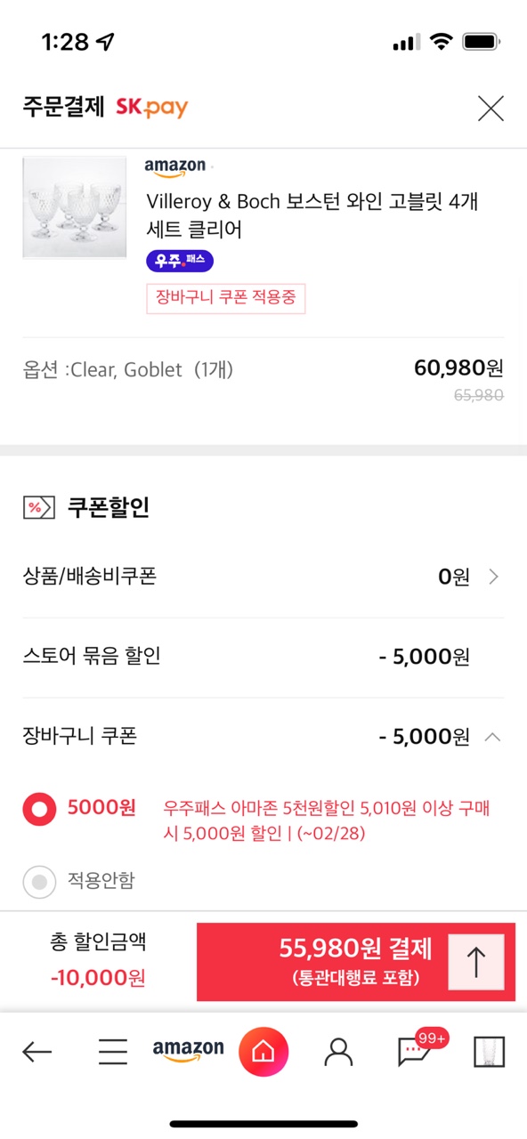Tap the 장바구니 쿠폰 적용중 label
This screenshot has width=527, height=1139.
click(225, 298)
